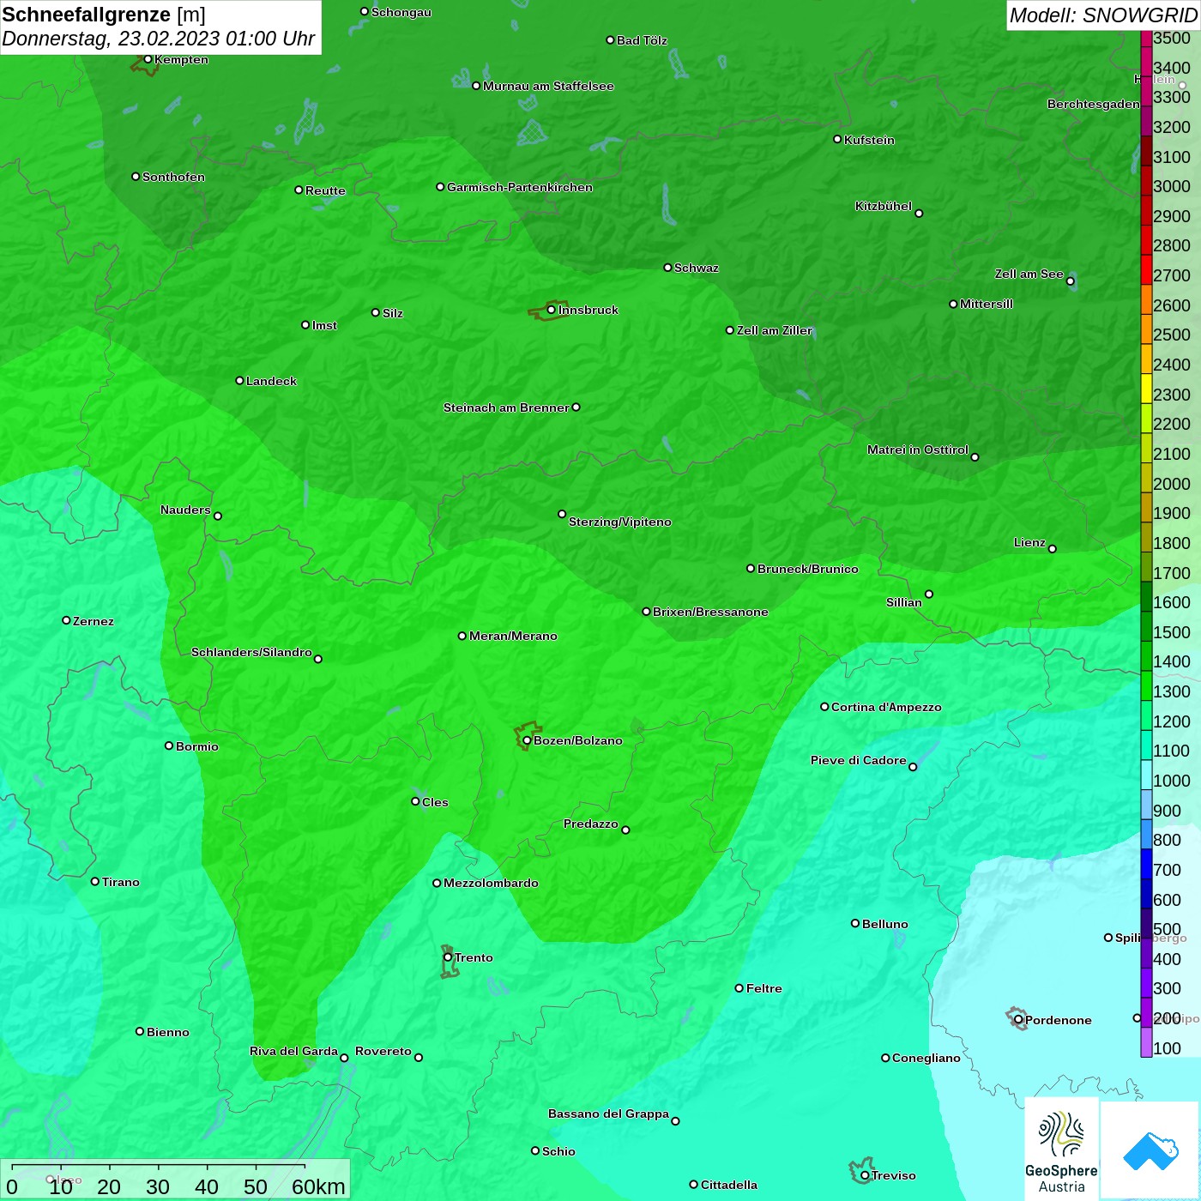The height and width of the screenshot is (1201, 1201).
Task: Click the Predazzo label
Action: coord(591,824)
